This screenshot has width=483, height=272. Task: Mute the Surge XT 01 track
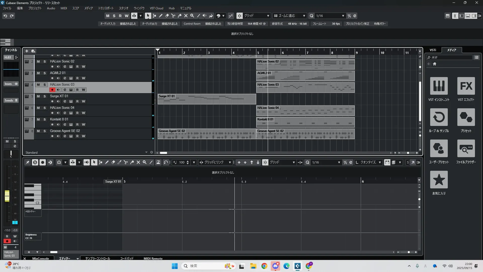coord(38,96)
